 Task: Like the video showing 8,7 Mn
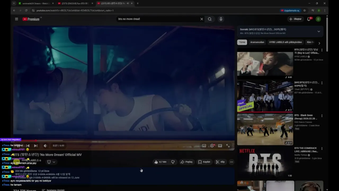160,162
